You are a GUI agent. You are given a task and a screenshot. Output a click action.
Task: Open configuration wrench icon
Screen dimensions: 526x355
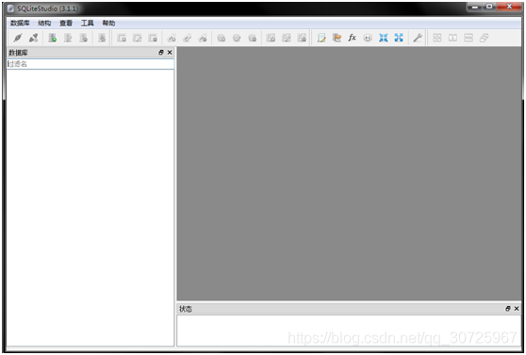(x=418, y=38)
